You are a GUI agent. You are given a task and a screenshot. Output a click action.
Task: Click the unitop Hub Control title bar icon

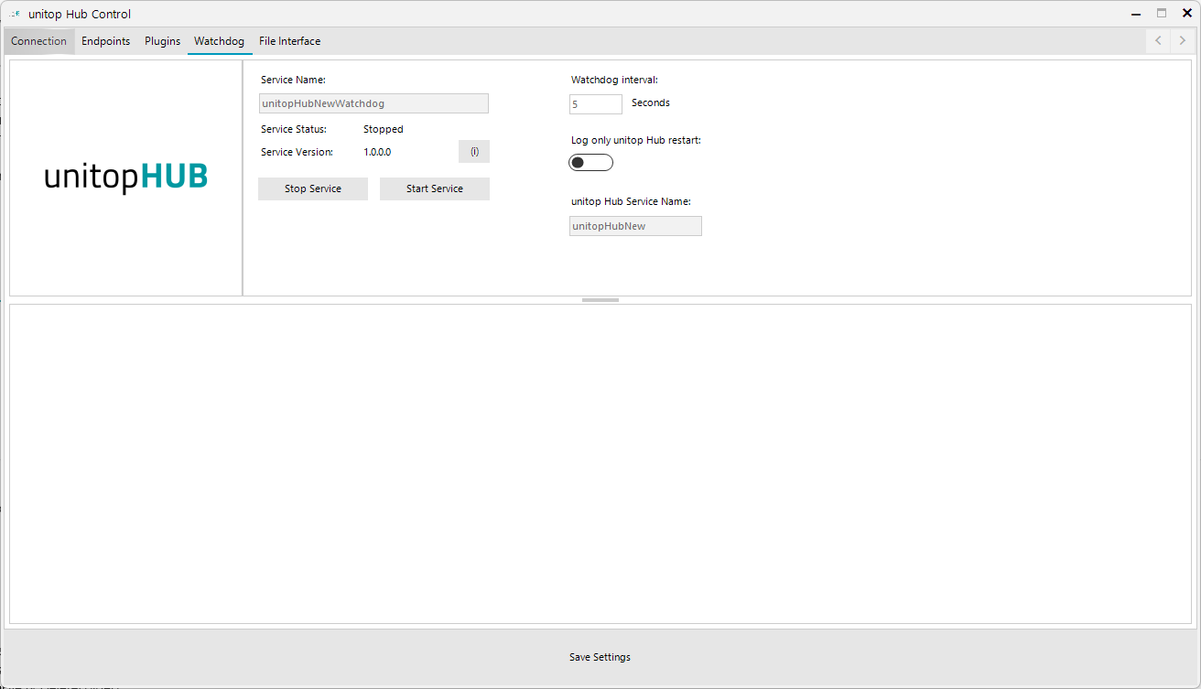[x=15, y=14]
